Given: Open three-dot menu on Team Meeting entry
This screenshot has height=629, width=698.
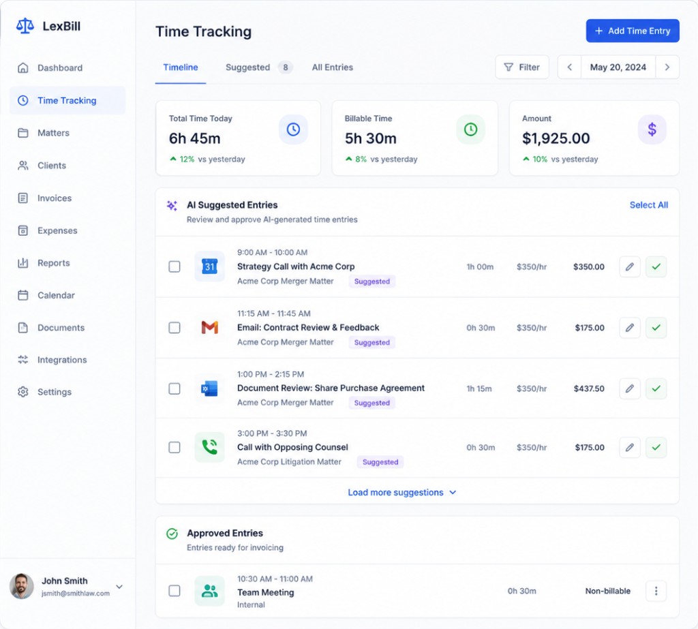Looking at the screenshot, I should (656, 591).
